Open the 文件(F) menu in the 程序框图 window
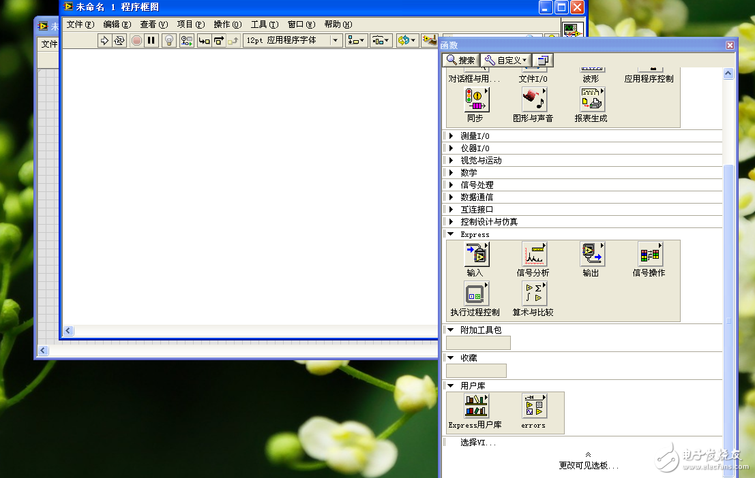Viewport: 755px width, 478px height. pyautogui.click(x=80, y=25)
